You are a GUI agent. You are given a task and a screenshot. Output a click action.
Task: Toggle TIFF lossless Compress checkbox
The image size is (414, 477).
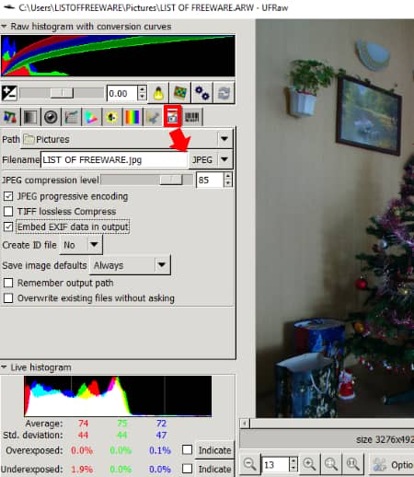pos(8,211)
